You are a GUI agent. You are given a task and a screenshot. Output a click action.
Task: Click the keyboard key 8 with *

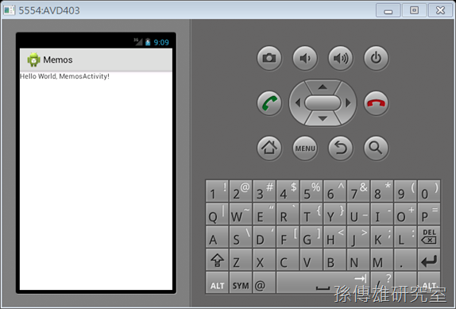pos(382,191)
